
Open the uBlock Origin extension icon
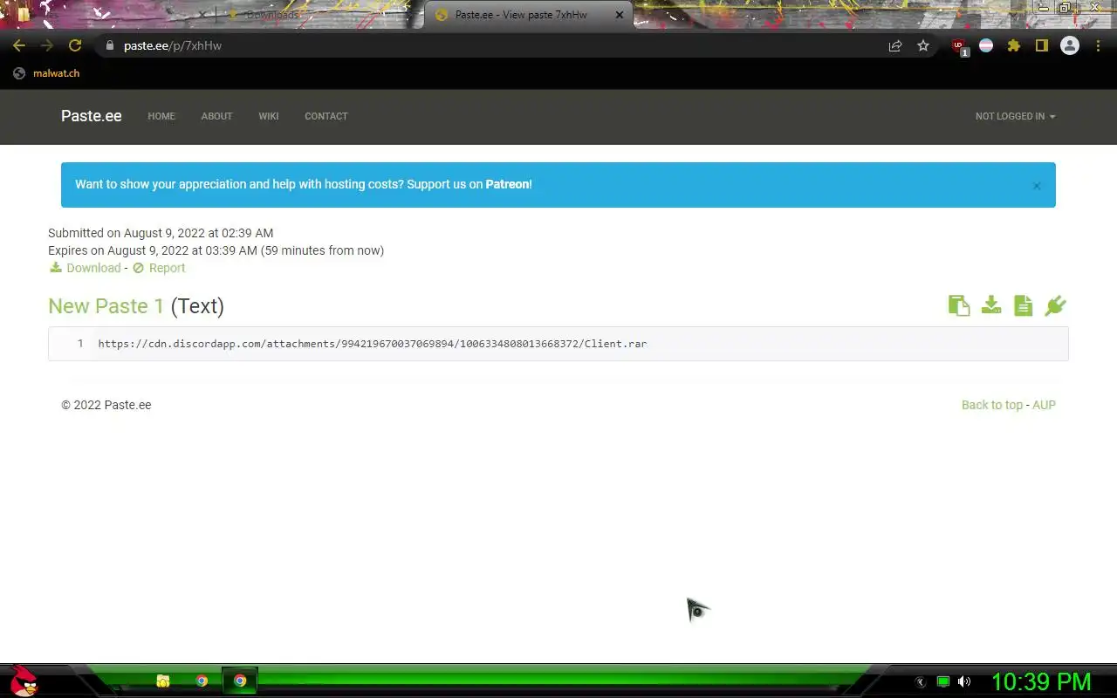(960, 47)
